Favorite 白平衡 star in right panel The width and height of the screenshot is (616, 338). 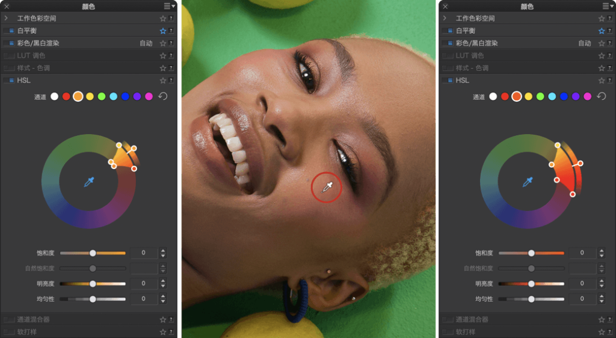[601, 31]
